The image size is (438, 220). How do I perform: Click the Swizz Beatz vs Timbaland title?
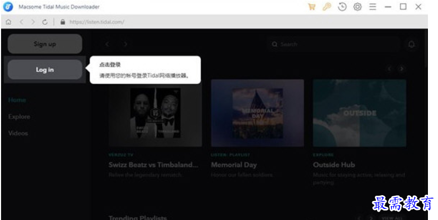[x=153, y=164]
